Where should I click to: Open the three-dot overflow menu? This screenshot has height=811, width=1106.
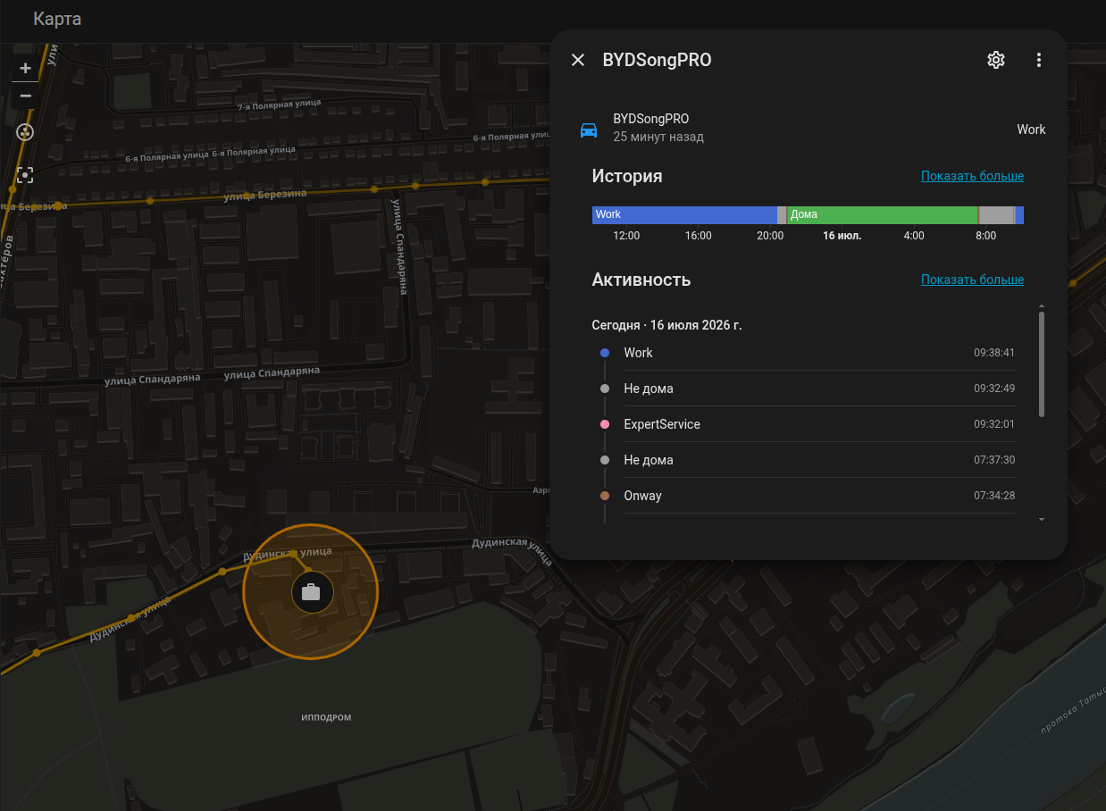[x=1039, y=60]
